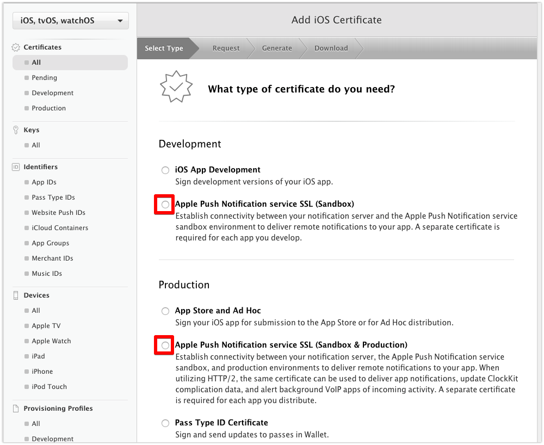Image resolution: width=544 pixels, height=445 pixels.
Task: Click the Identifiers section ID icon
Action: pyautogui.click(x=16, y=167)
